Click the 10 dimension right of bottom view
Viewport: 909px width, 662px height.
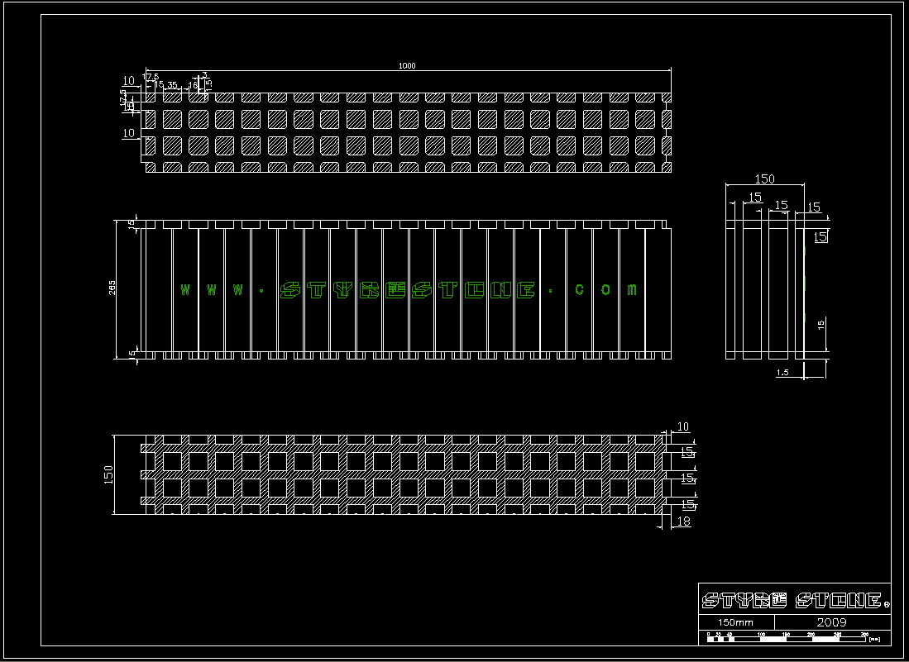point(682,426)
